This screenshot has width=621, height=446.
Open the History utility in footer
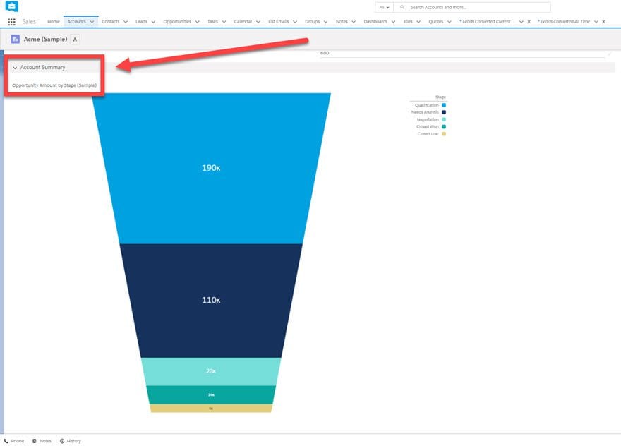pyautogui.click(x=71, y=441)
